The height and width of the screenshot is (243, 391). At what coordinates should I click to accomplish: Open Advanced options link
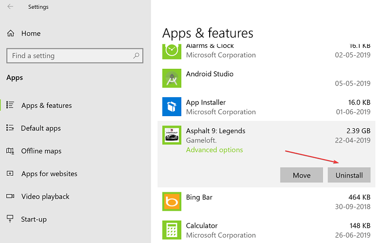coord(215,150)
